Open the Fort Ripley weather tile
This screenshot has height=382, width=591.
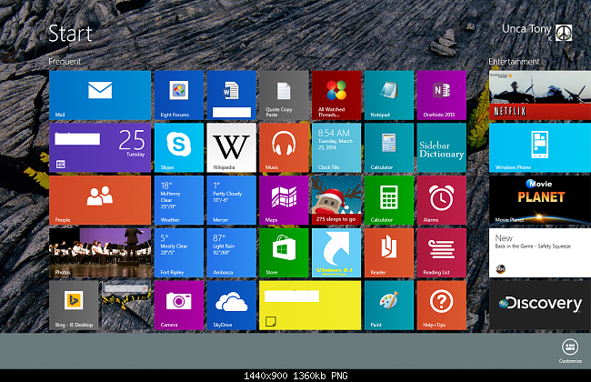(179, 253)
